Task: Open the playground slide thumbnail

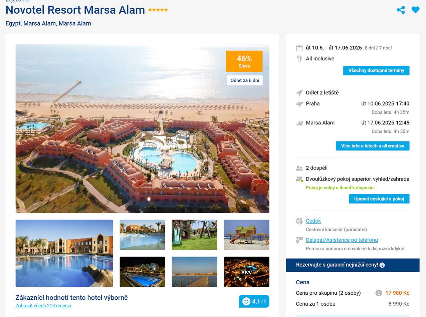Action: click(194, 235)
